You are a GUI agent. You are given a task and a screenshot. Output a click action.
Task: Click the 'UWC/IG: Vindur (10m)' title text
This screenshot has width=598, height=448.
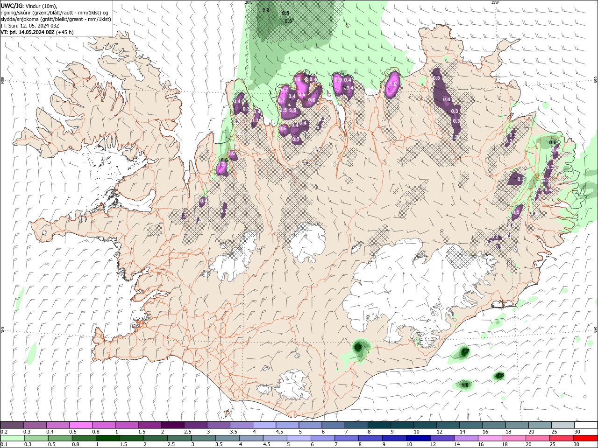click(29, 6)
